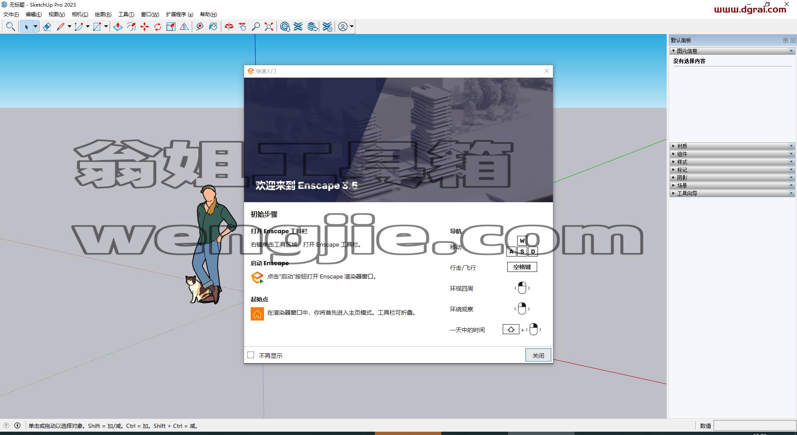
Task: Click the info icon in status bar
Action: 17,425
